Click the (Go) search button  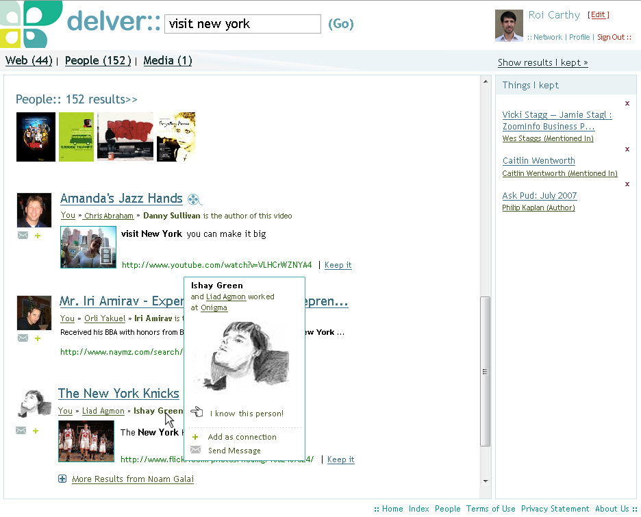(x=341, y=24)
